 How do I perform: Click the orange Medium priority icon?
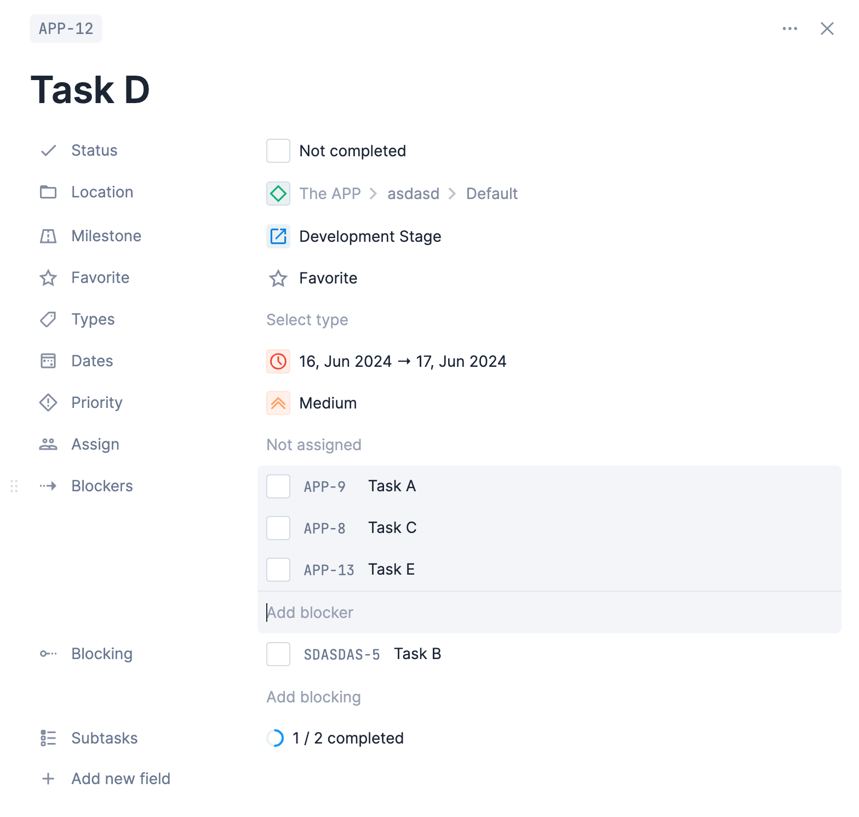tap(278, 403)
